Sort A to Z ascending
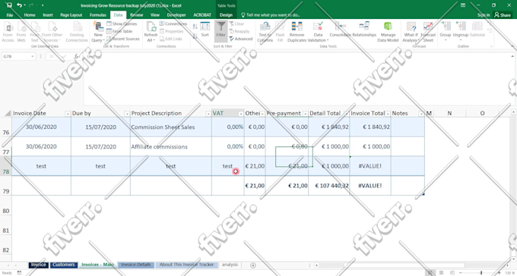The width and height of the screenshot is (517, 276). click(195, 27)
